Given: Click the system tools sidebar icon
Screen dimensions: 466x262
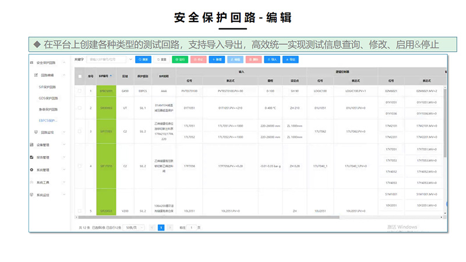Looking at the screenshot, I should (x=31, y=182).
